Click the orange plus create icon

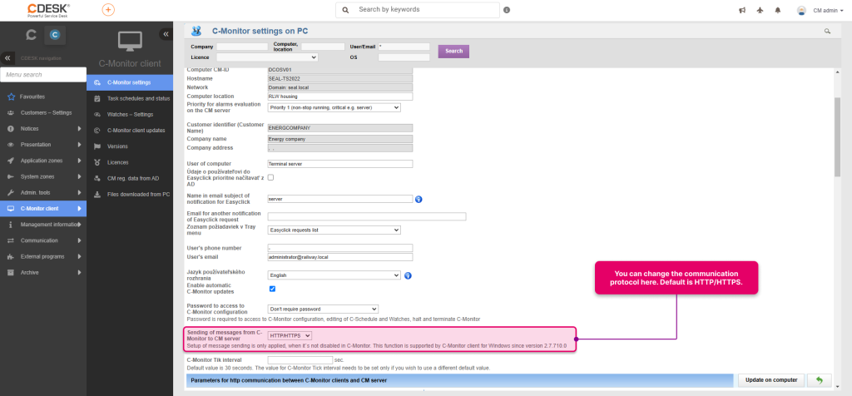coord(108,10)
